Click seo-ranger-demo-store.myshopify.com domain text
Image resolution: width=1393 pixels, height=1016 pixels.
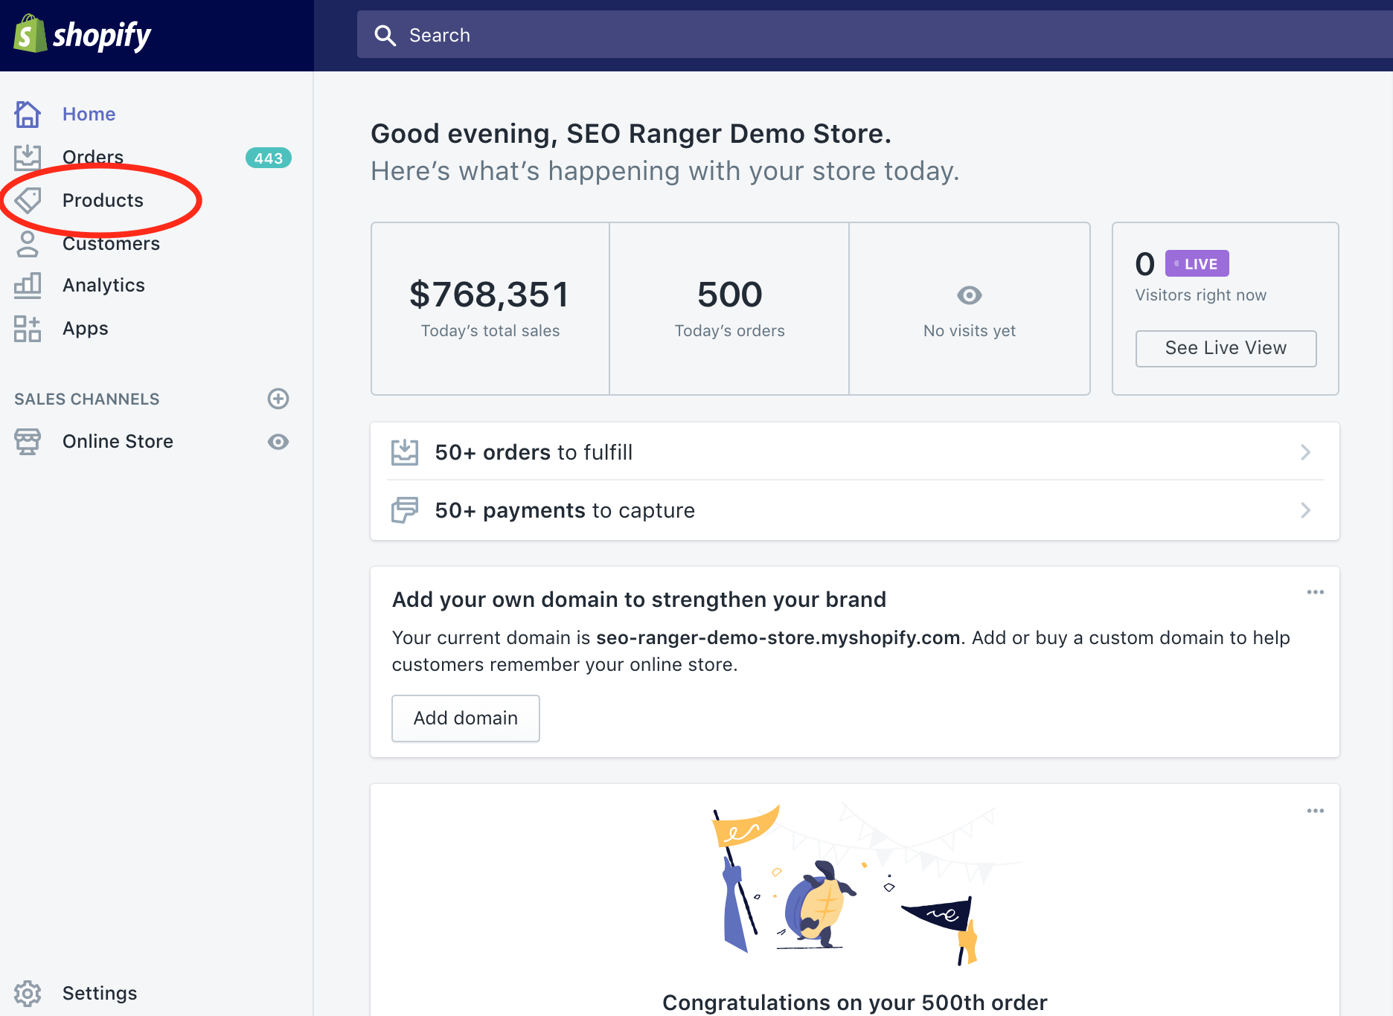tap(778, 637)
